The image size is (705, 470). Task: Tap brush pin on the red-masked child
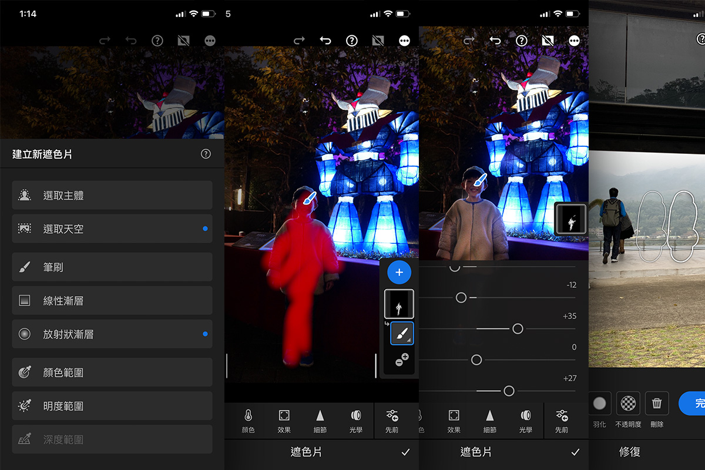click(310, 197)
